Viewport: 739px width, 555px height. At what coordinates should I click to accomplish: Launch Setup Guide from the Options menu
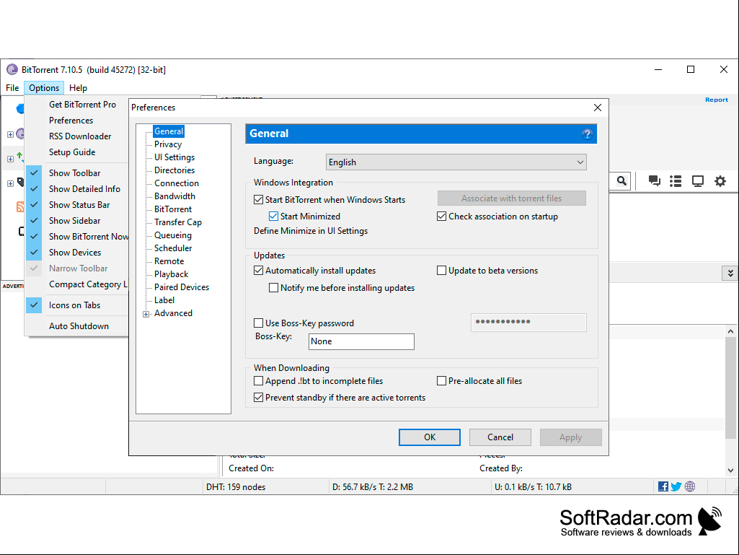point(72,152)
